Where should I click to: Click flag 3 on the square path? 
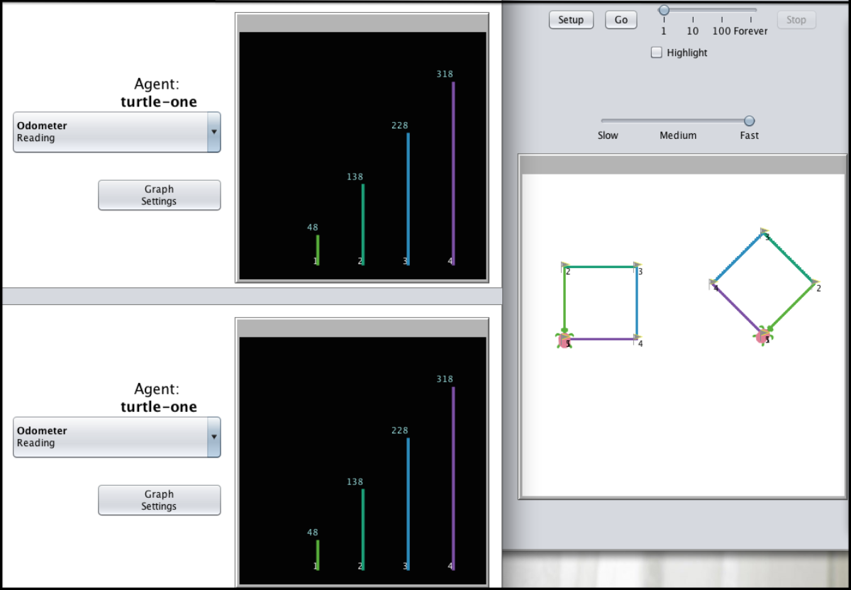coord(638,267)
